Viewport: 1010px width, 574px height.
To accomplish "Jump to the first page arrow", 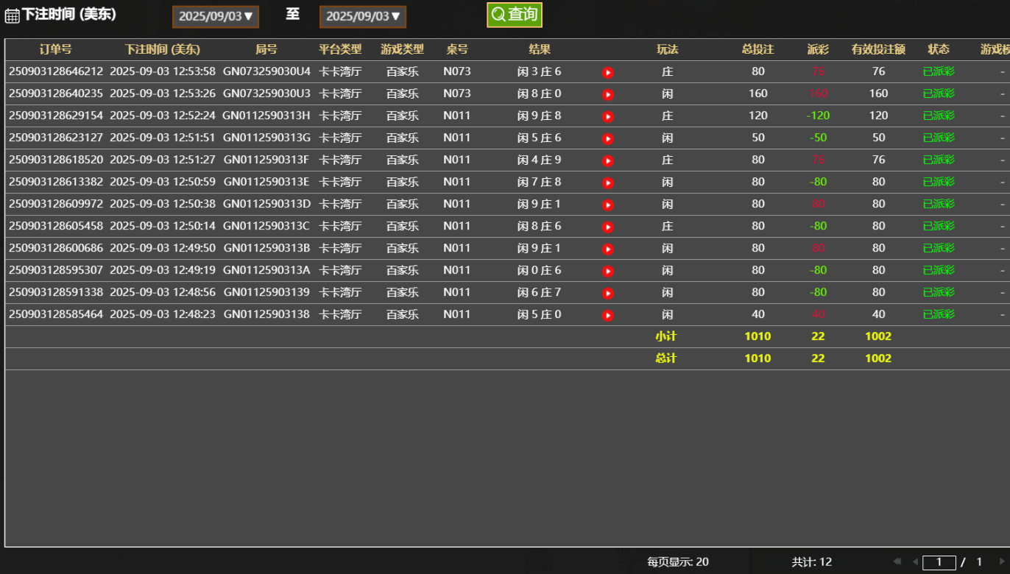I will pos(897,561).
